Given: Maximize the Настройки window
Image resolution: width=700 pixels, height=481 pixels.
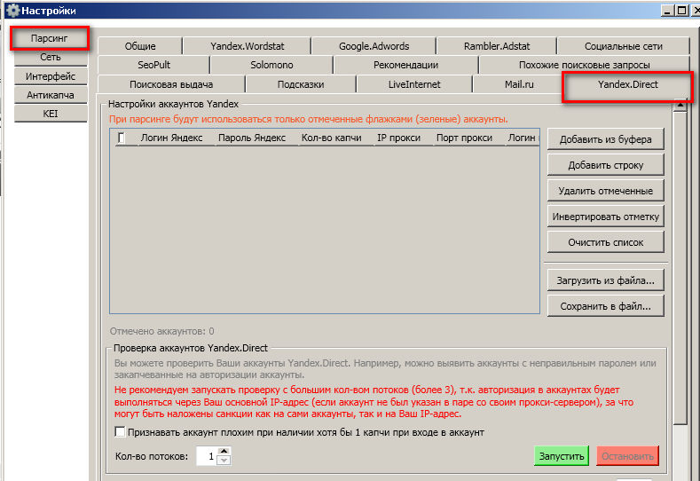Looking at the screenshot, I should point(681,11).
